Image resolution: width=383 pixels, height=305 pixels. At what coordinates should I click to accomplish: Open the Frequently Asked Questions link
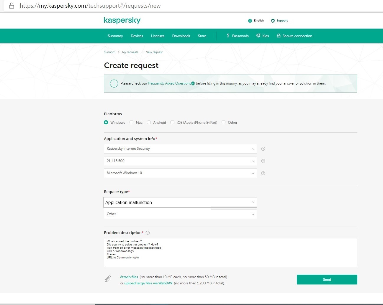click(169, 83)
